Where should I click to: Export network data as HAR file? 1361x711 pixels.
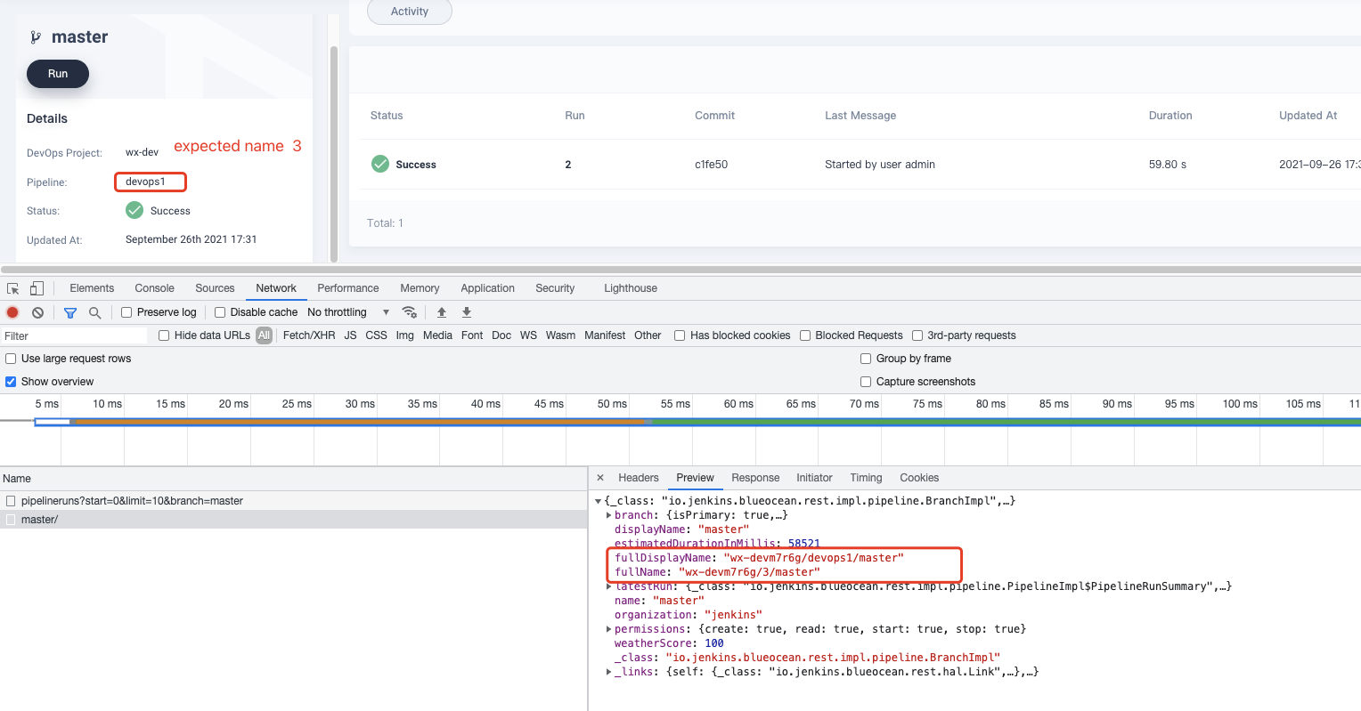[x=466, y=311]
